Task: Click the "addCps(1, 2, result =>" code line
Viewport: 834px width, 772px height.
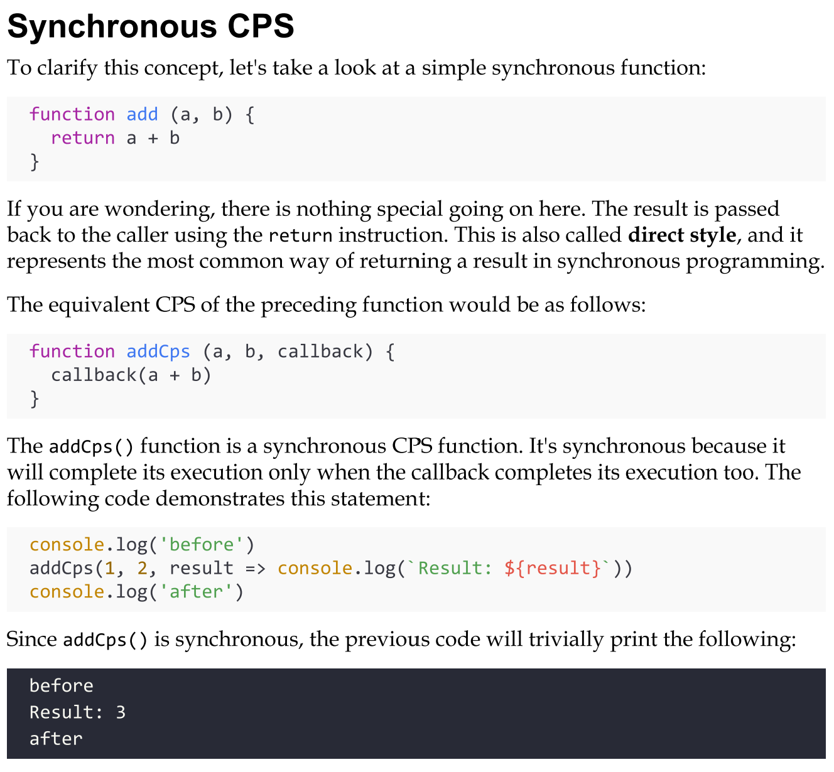Action: [331, 568]
